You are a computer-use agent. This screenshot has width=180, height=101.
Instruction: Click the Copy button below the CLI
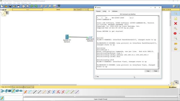click(148, 71)
